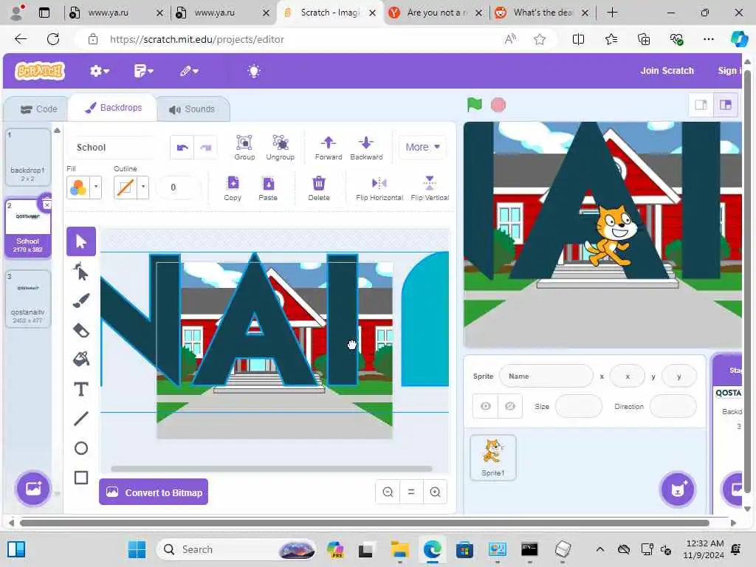Select the Text tool
The width and height of the screenshot is (756, 567).
(x=81, y=389)
